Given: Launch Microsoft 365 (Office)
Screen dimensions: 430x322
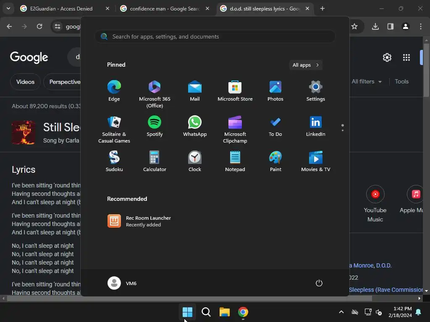Looking at the screenshot, I should point(155,94).
